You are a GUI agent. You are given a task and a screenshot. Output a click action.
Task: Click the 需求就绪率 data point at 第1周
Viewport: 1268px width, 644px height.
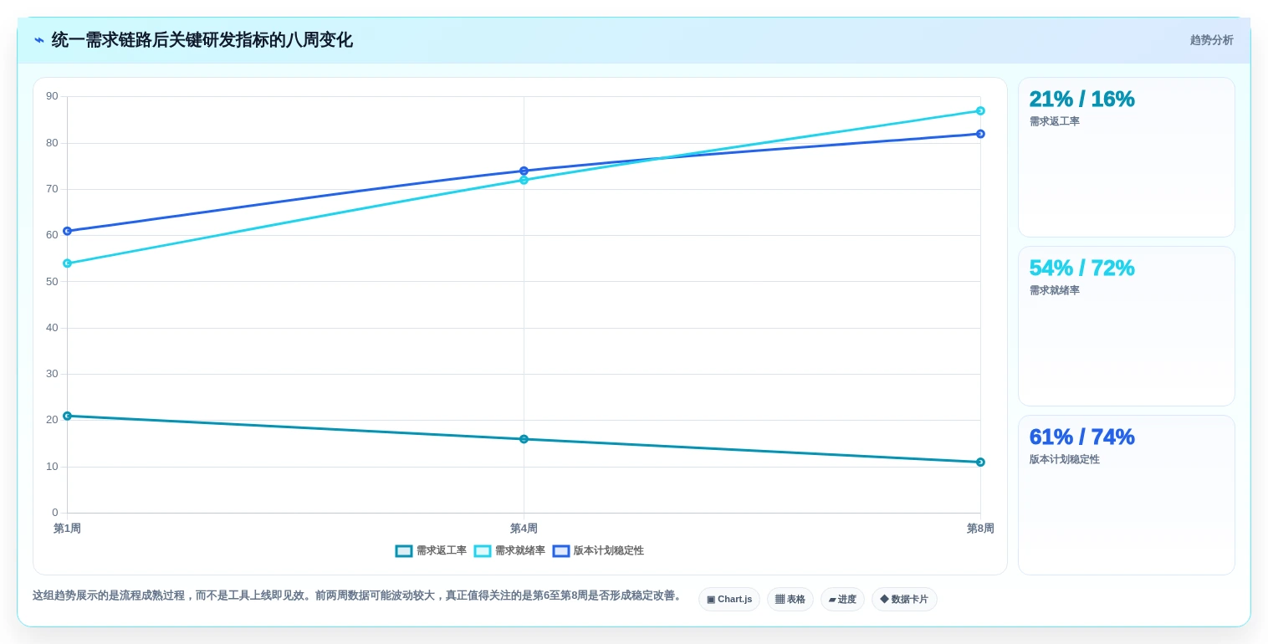pyautogui.click(x=67, y=263)
